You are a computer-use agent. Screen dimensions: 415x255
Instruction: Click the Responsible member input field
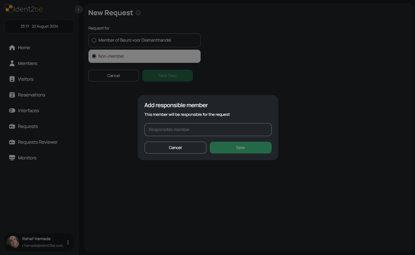tap(208, 130)
